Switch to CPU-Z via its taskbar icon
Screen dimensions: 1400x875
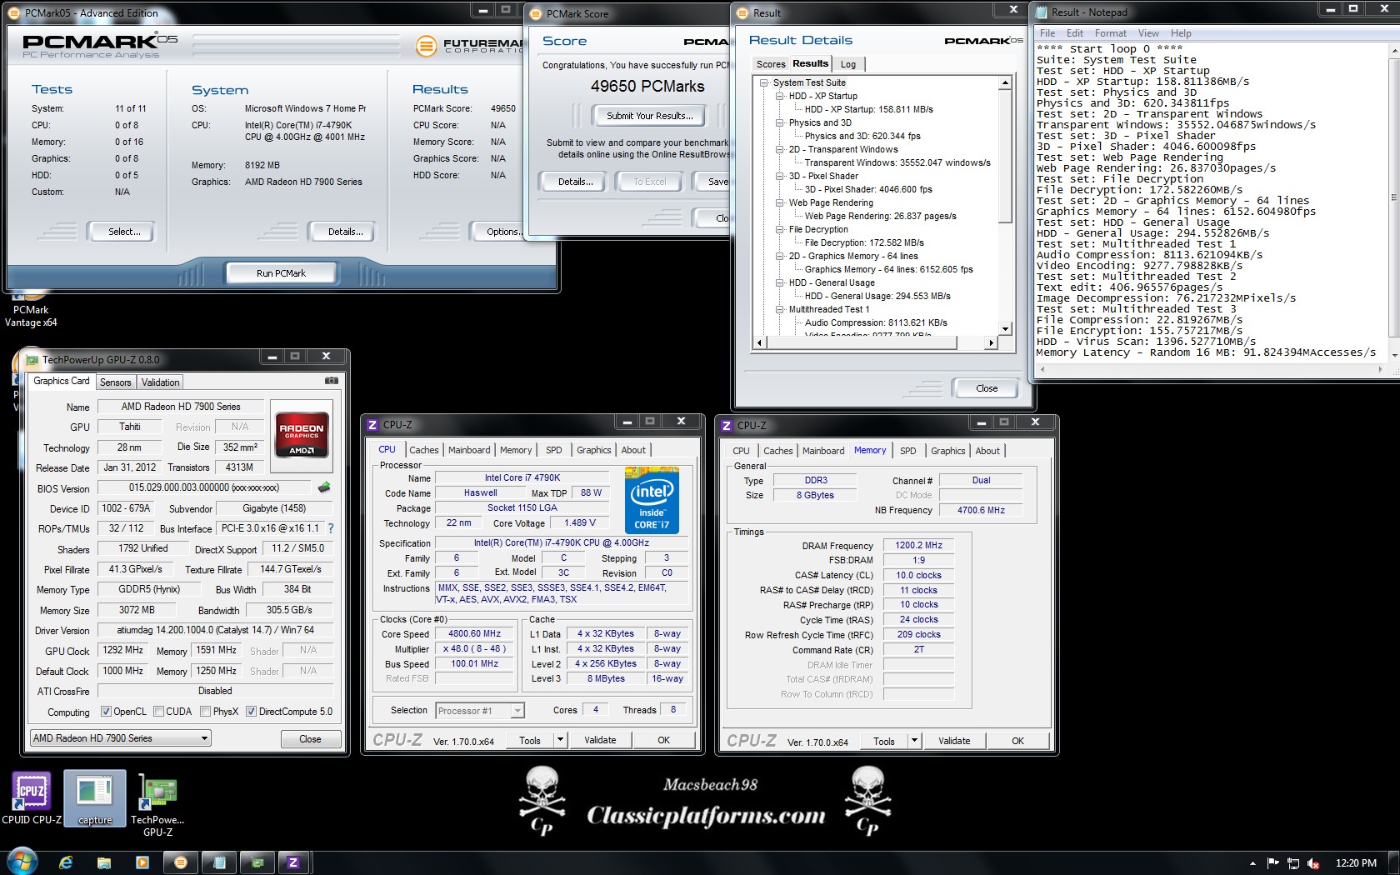click(x=293, y=862)
